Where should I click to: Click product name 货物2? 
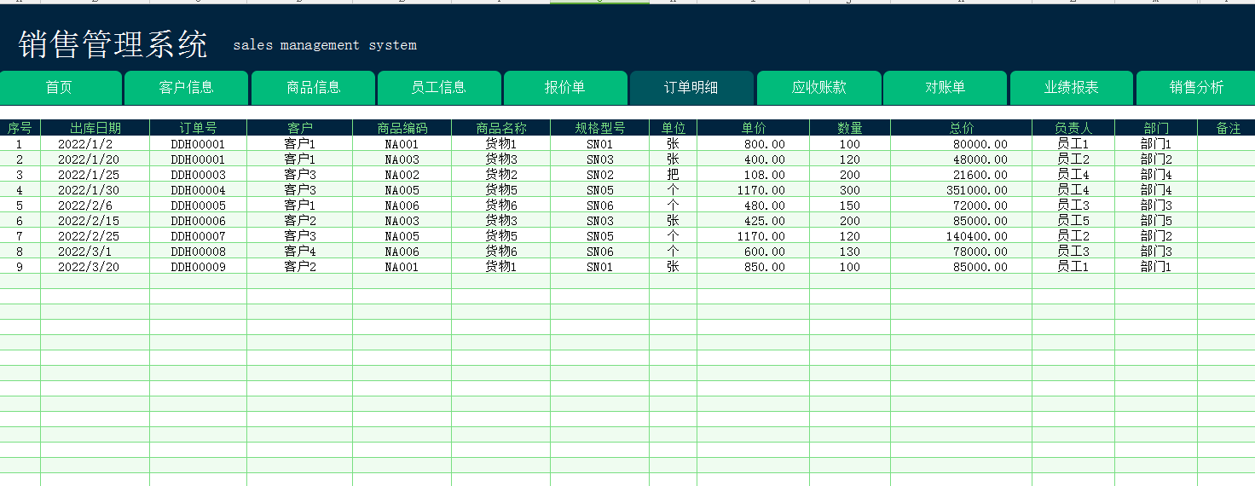click(501, 175)
